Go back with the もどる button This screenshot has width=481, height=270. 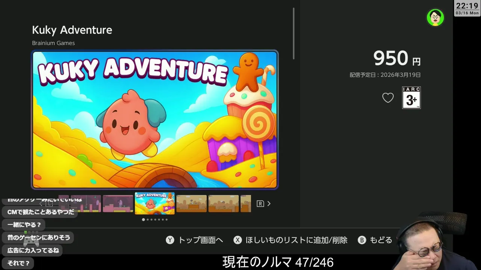(x=375, y=240)
